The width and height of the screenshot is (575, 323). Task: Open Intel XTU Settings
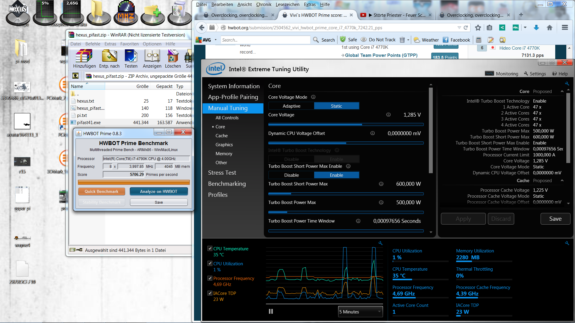[x=535, y=74]
